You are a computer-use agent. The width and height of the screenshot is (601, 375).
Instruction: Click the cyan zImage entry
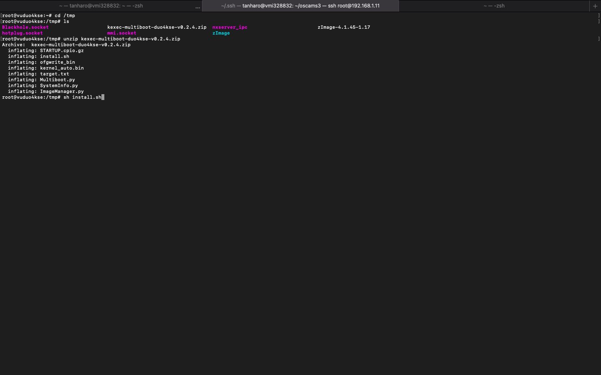pyautogui.click(x=221, y=33)
